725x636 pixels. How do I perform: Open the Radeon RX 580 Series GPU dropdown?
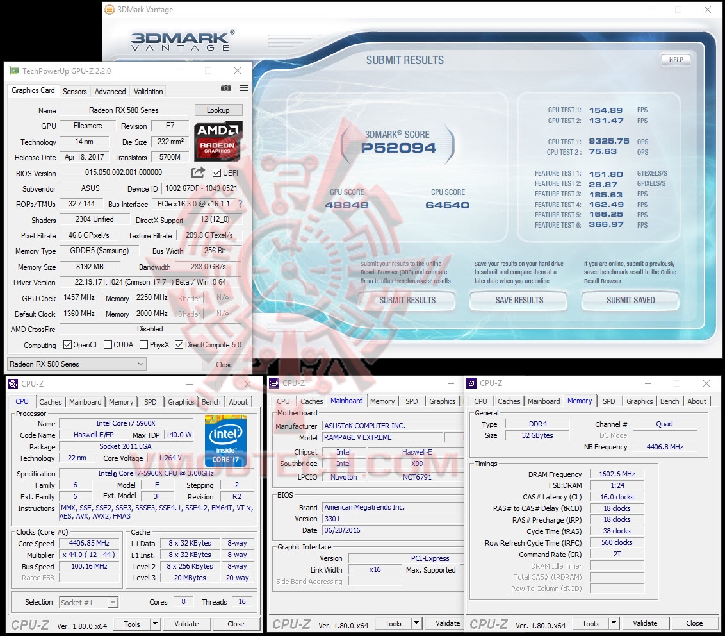[77, 364]
